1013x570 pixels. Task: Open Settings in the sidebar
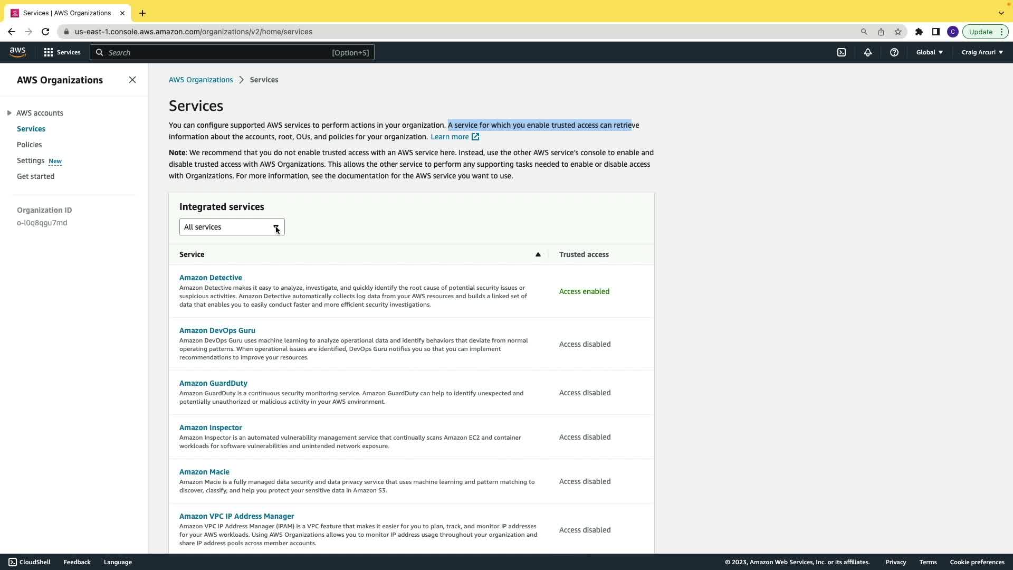point(31,160)
